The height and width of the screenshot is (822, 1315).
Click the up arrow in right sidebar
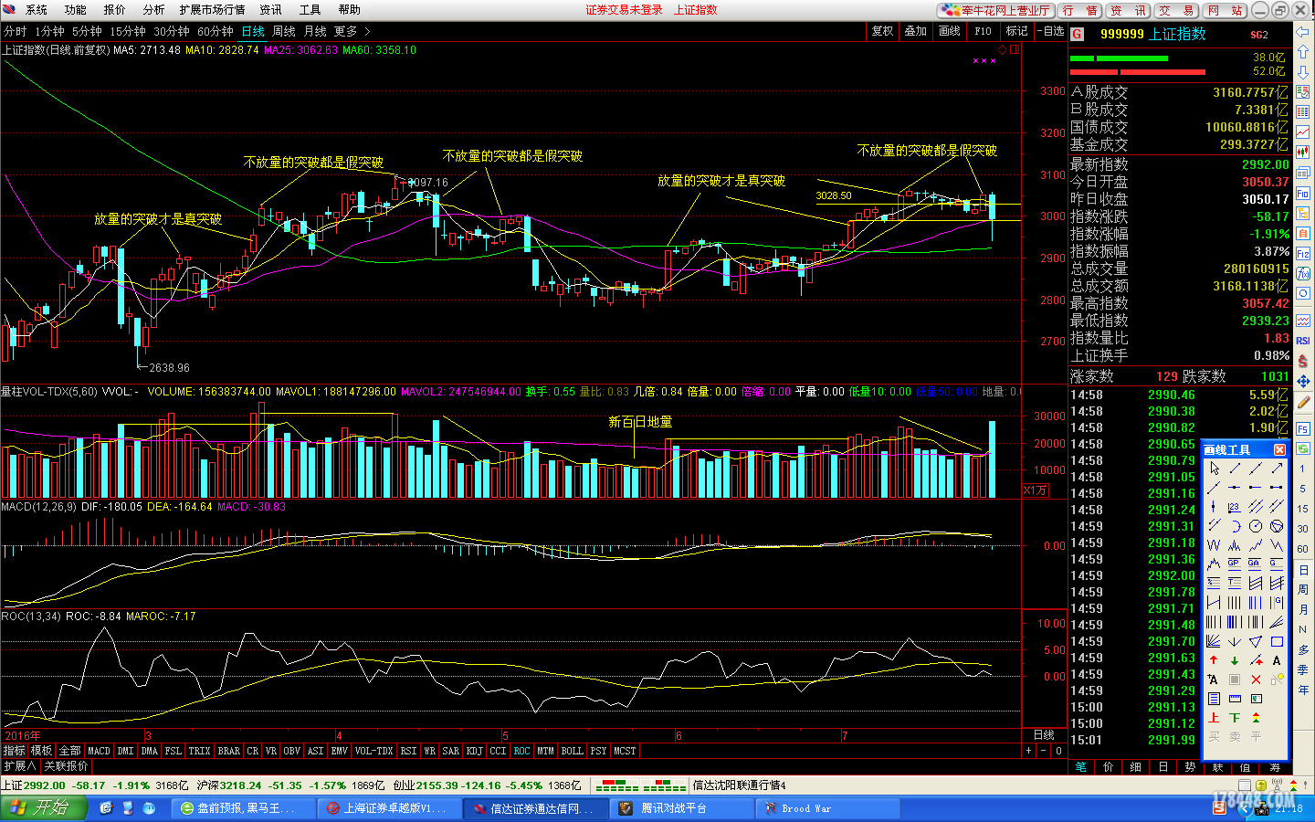(x=1303, y=51)
